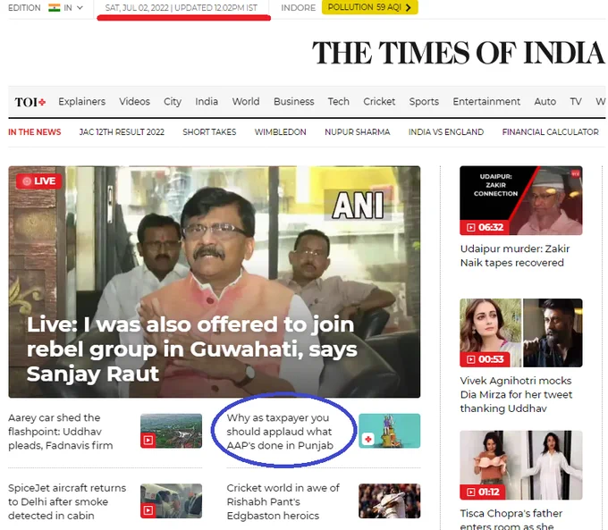Navigate to the World section
Screen dimensions: 608x530
246,102
